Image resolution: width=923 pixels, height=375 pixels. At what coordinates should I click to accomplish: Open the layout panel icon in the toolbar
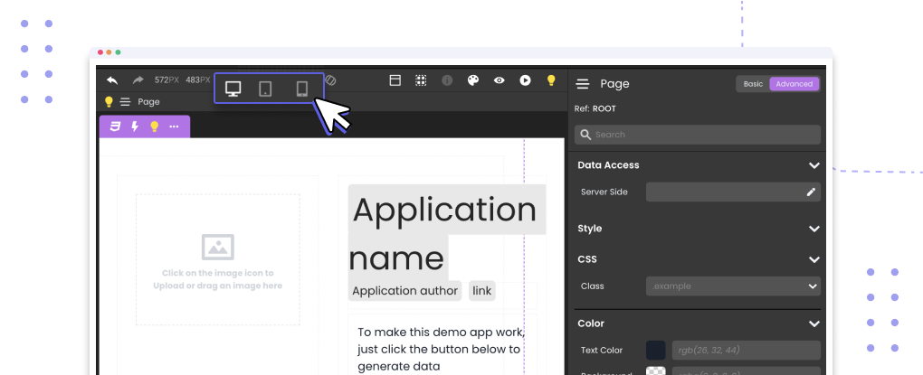(395, 80)
